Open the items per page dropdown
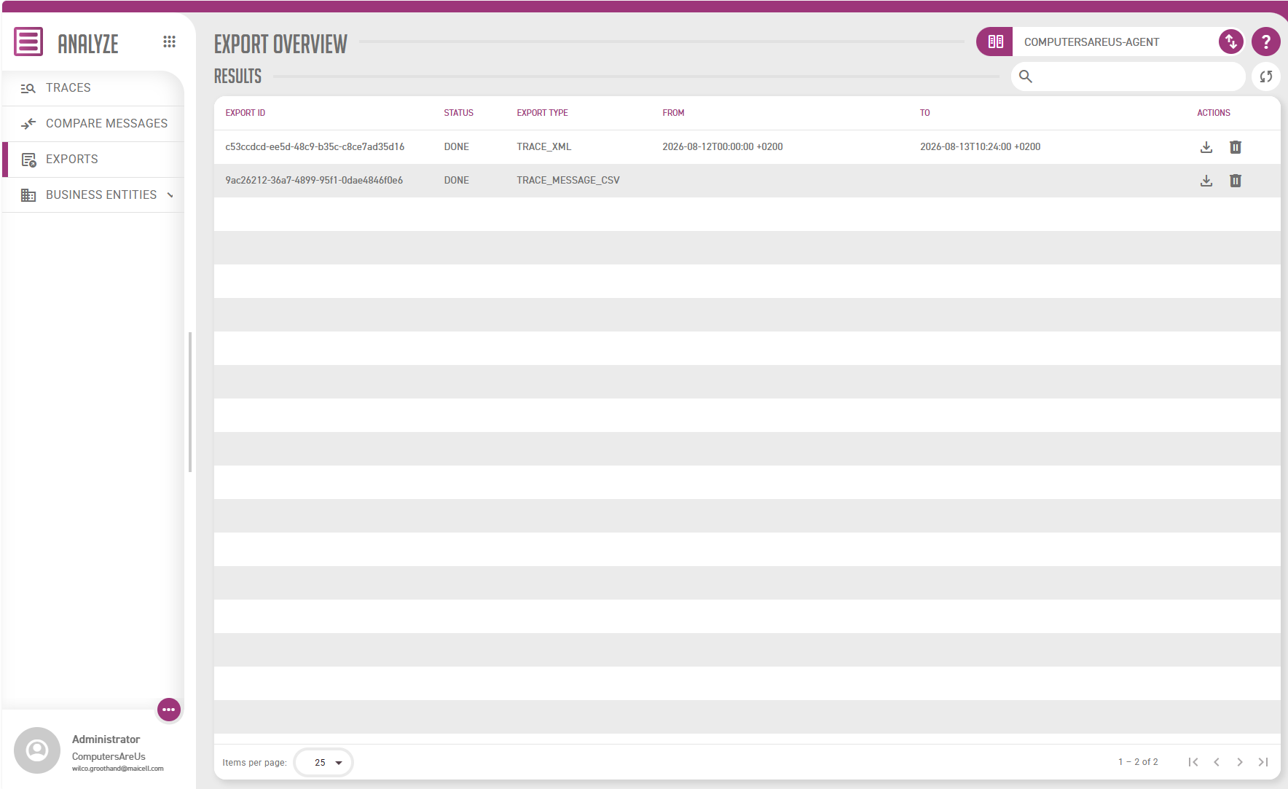Viewport: 1288px width, 789px height. (323, 762)
